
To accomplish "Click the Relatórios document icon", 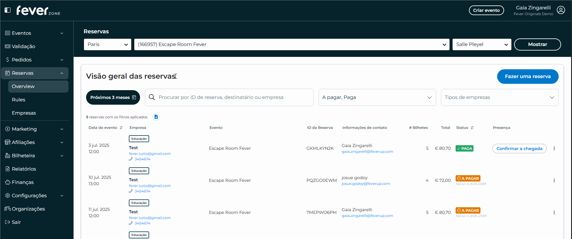I will pos(8,169).
